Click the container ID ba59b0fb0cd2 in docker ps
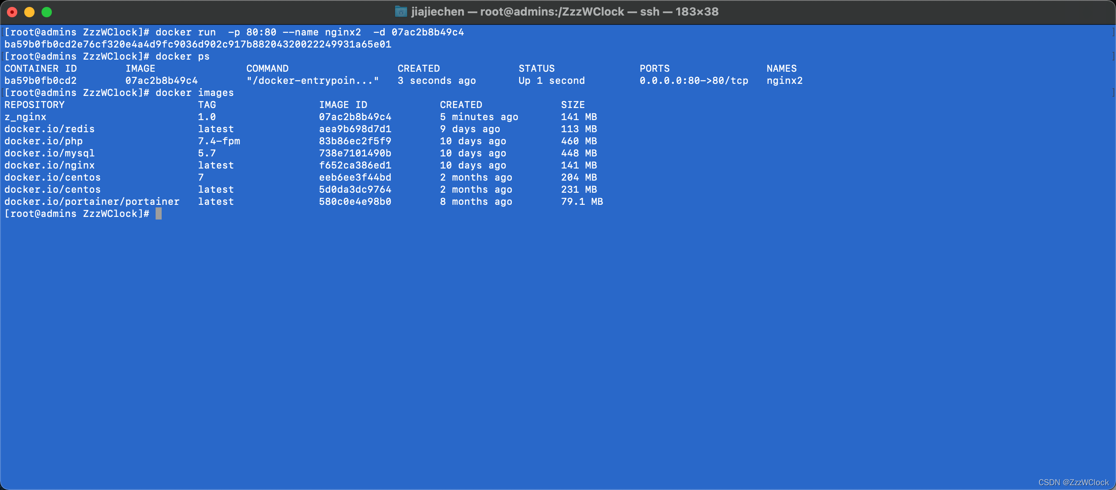 click(x=40, y=80)
